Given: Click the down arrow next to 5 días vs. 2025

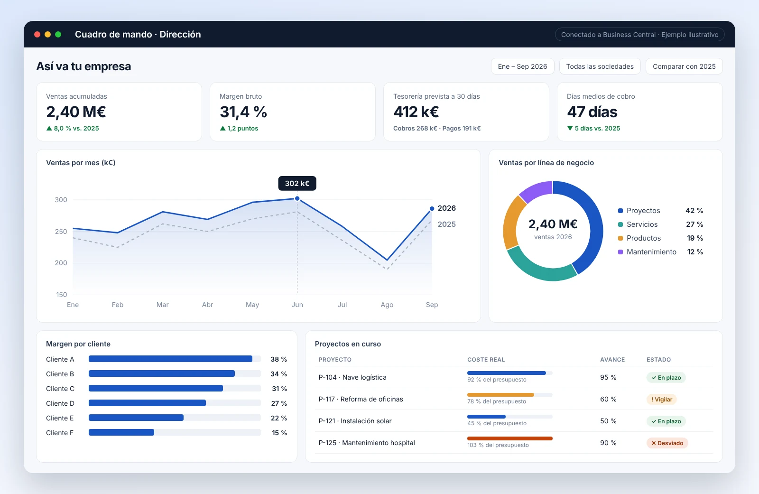Looking at the screenshot, I should click(x=570, y=128).
